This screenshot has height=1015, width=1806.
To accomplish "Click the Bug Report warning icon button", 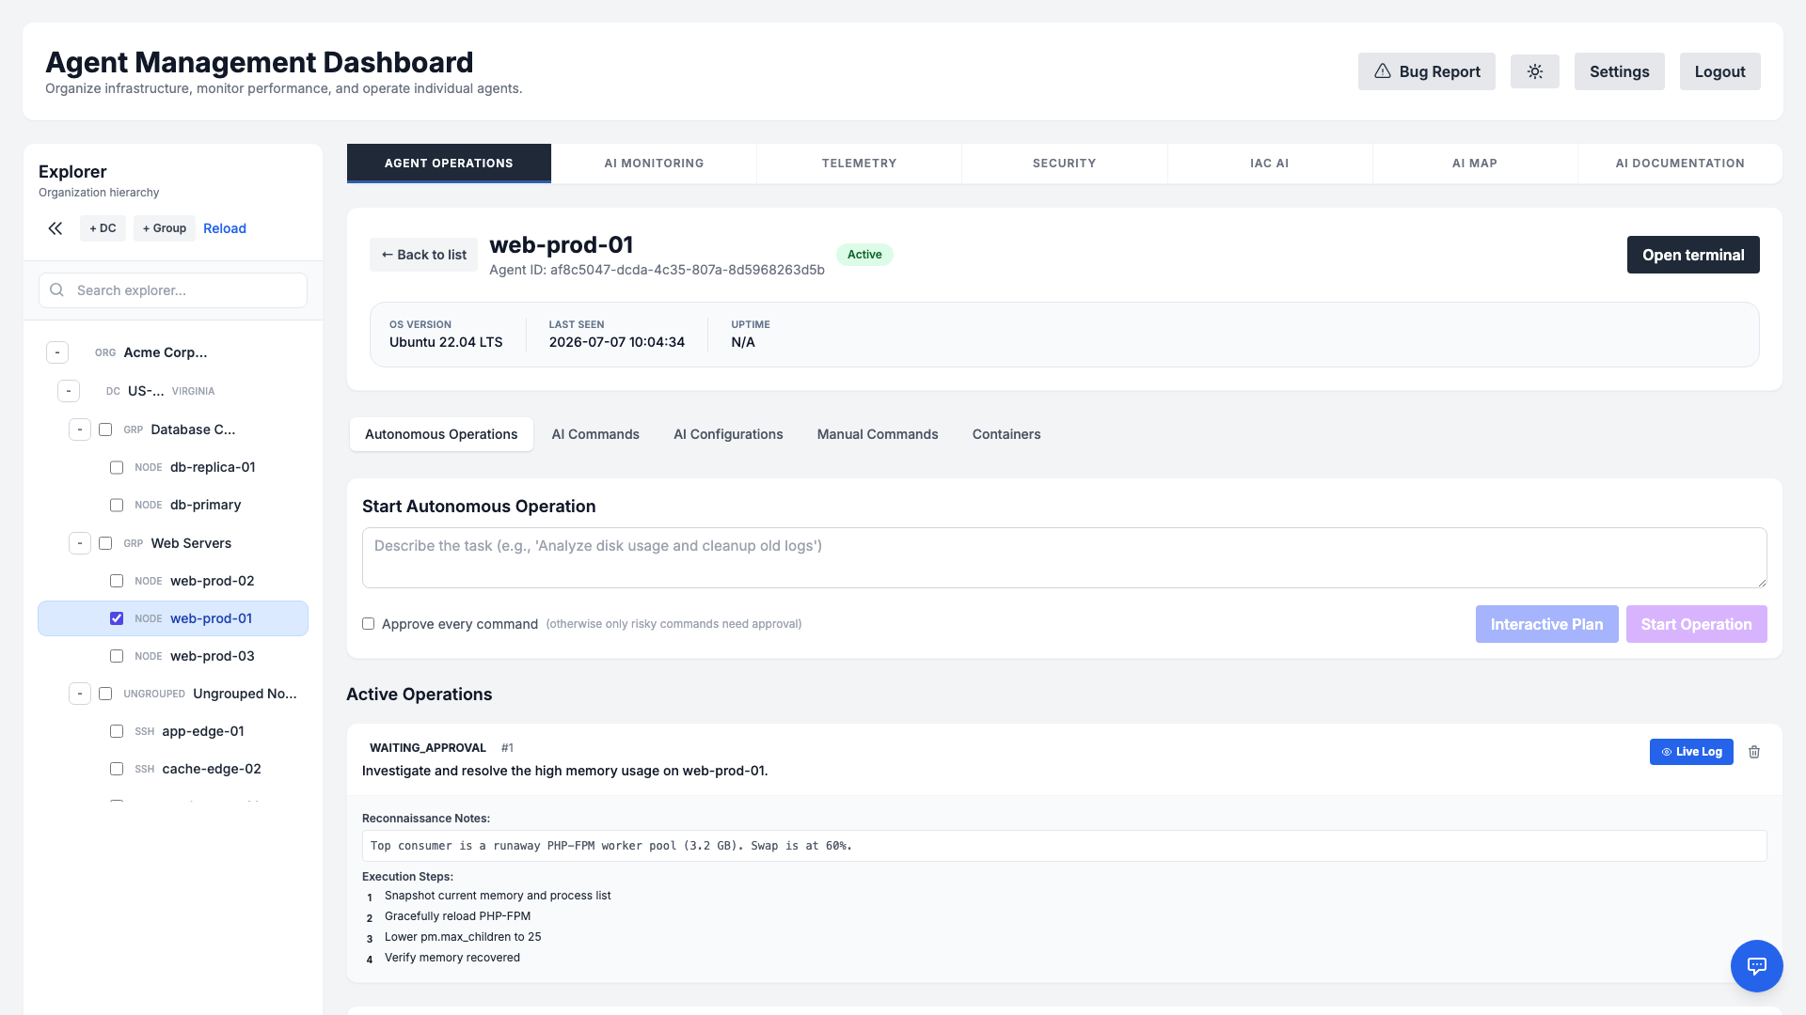I will click(1426, 71).
